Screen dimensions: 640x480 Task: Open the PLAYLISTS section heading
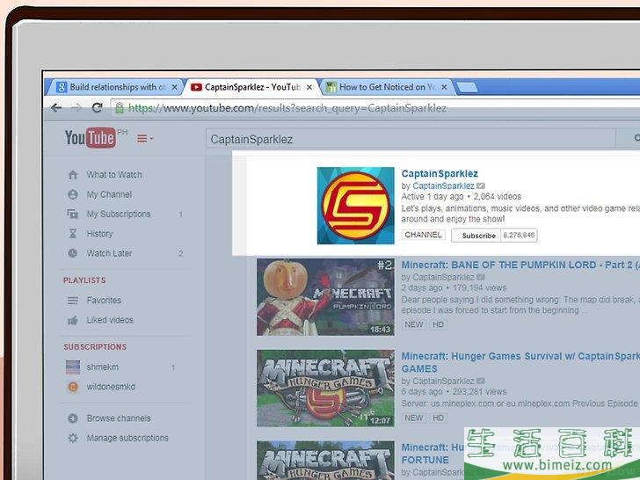tap(84, 280)
